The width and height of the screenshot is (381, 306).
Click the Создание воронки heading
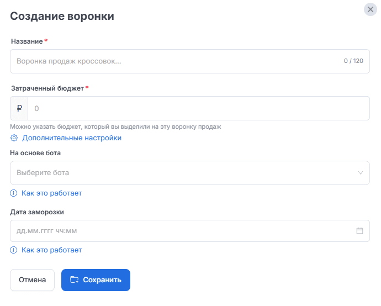(x=62, y=16)
